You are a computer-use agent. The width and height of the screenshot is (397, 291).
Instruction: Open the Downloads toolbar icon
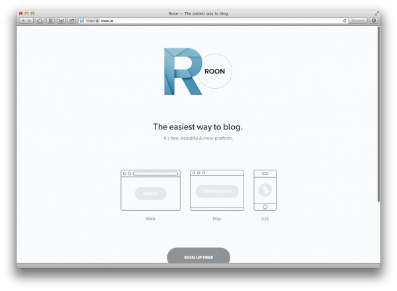click(374, 21)
